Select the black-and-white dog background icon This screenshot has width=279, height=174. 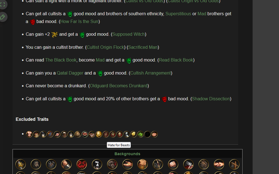click(97, 164)
